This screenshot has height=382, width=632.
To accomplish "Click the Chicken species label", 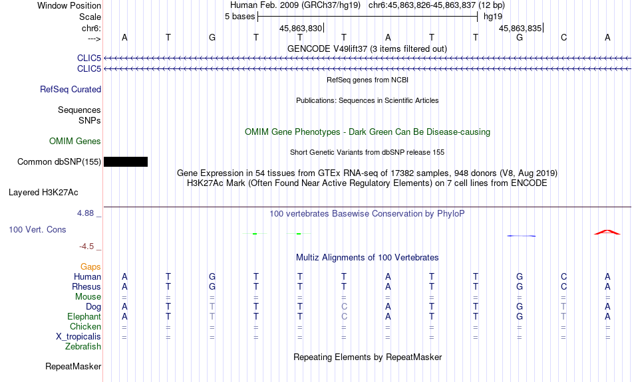I will click(85, 326).
